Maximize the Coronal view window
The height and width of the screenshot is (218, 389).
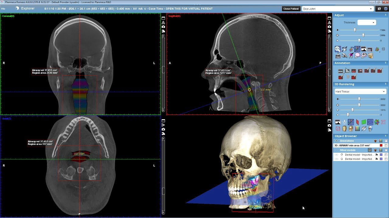click(163, 18)
